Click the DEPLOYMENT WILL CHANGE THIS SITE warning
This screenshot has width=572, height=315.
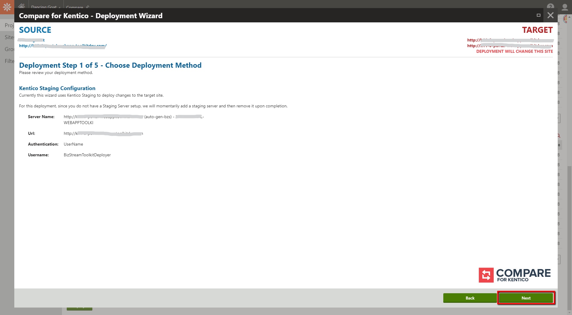point(515,51)
